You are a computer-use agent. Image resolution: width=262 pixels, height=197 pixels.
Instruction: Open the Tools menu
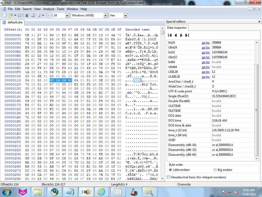(x=60, y=9)
